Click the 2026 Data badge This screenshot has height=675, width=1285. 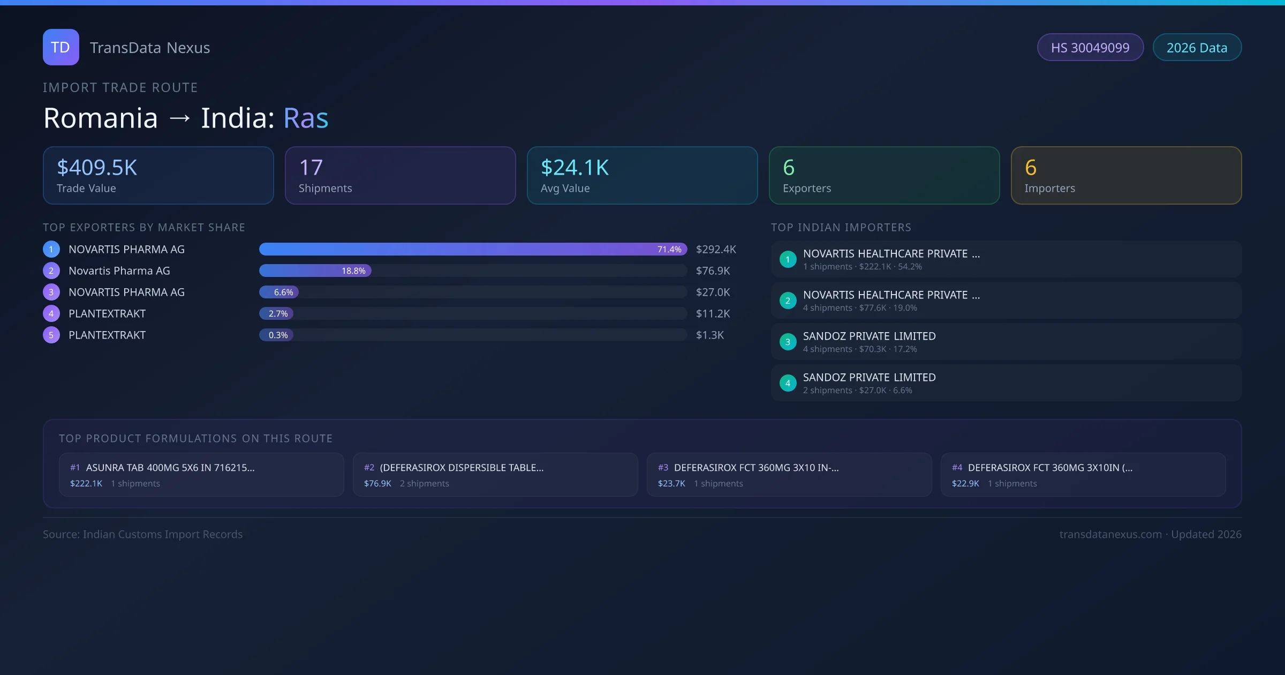pos(1197,48)
